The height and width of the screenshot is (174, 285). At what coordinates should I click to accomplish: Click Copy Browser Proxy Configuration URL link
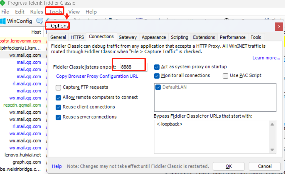(x=97, y=76)
